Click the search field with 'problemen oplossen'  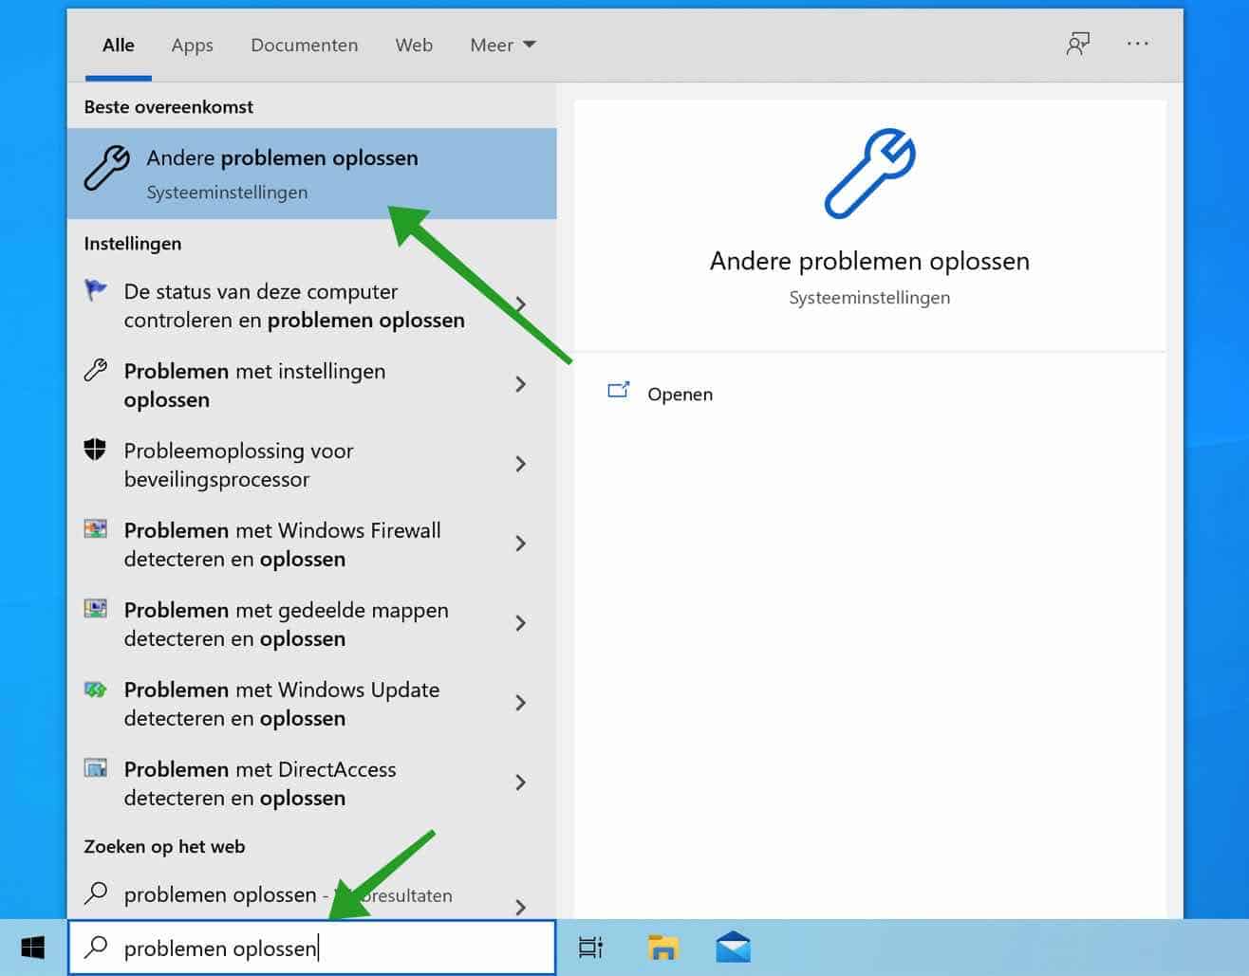[x=311, y=948]
